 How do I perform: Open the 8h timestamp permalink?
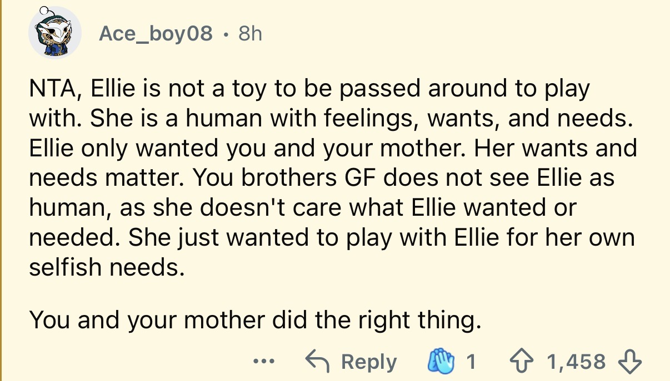(249, 34)
